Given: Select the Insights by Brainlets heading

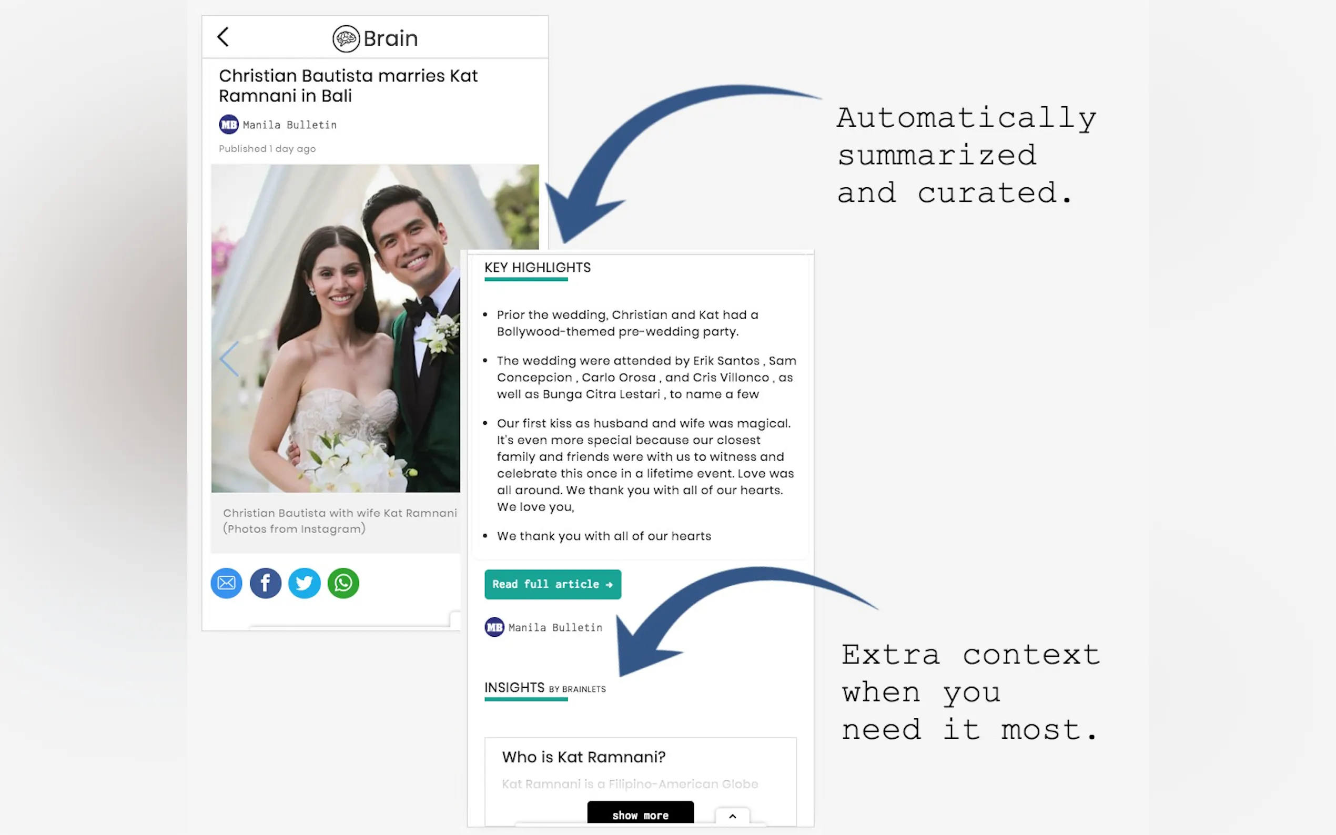Looking at the screenshot, I should (544, 688).
